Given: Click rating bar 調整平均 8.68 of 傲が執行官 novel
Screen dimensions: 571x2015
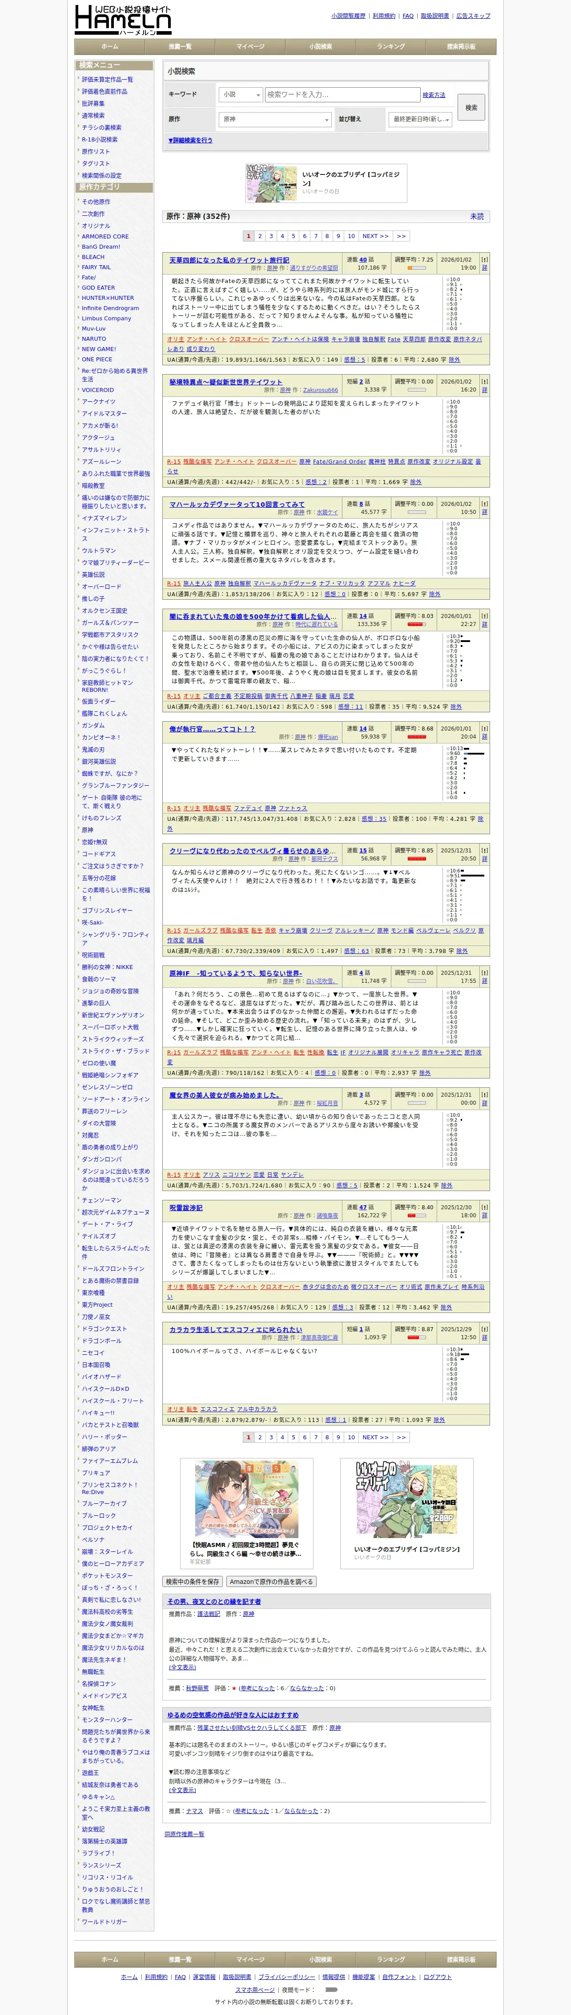Looking at the screenshot, I should (416, 736).
